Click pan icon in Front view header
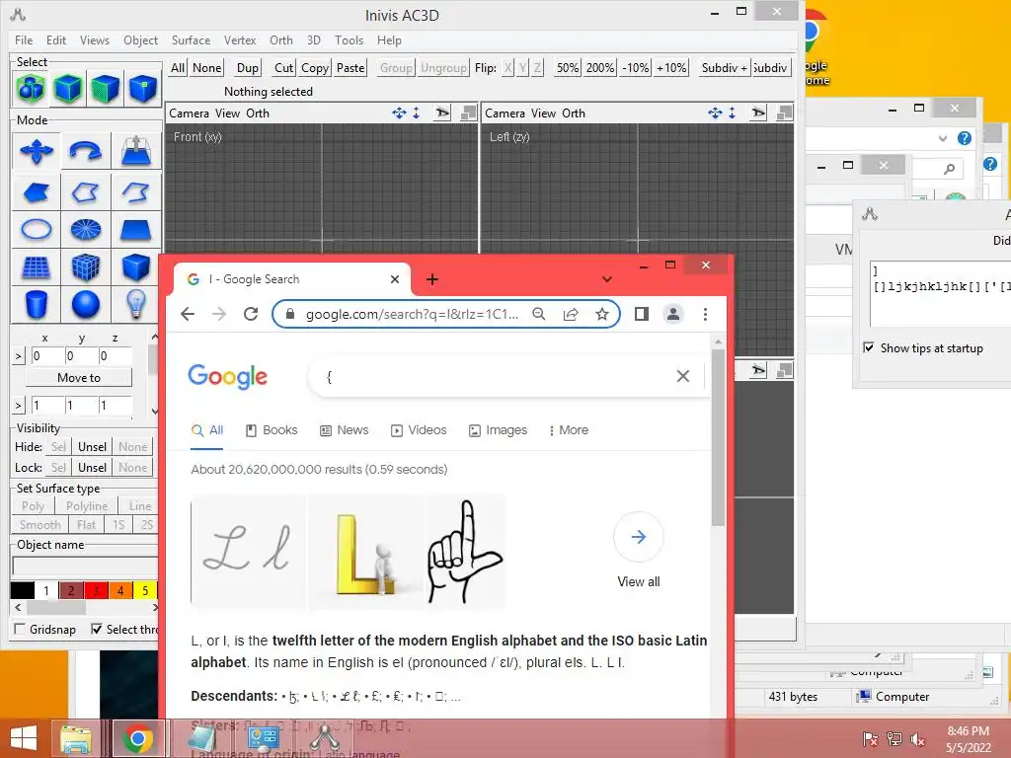 coord(399,114)
